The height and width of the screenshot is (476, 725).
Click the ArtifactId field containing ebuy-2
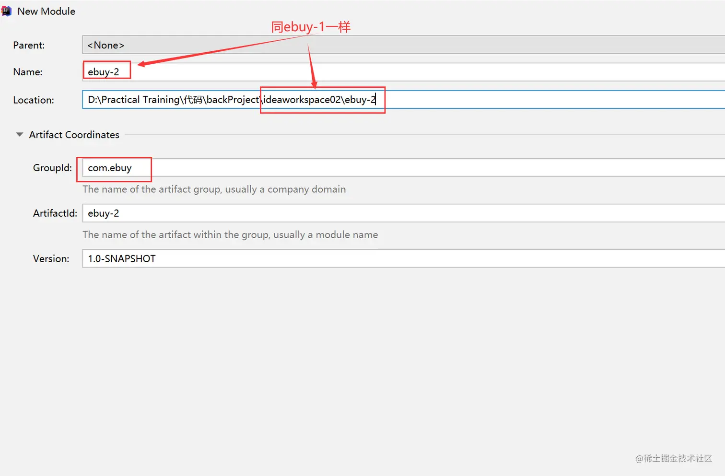[x=403, y=213]
